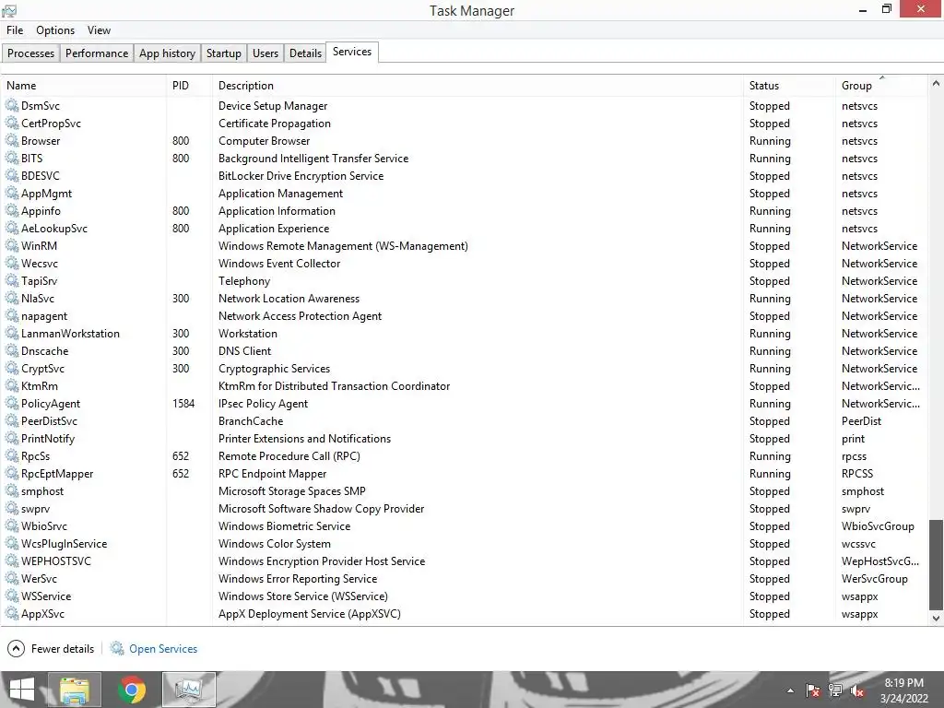Click the service icon beside BITS
The height and width of the screenshot is (708, 944).
point(12,159)
